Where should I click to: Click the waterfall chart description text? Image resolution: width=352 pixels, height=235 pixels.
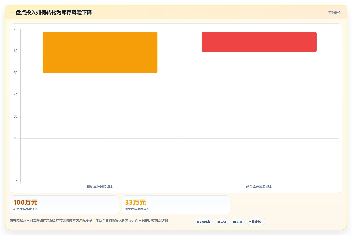coord(90,221)
